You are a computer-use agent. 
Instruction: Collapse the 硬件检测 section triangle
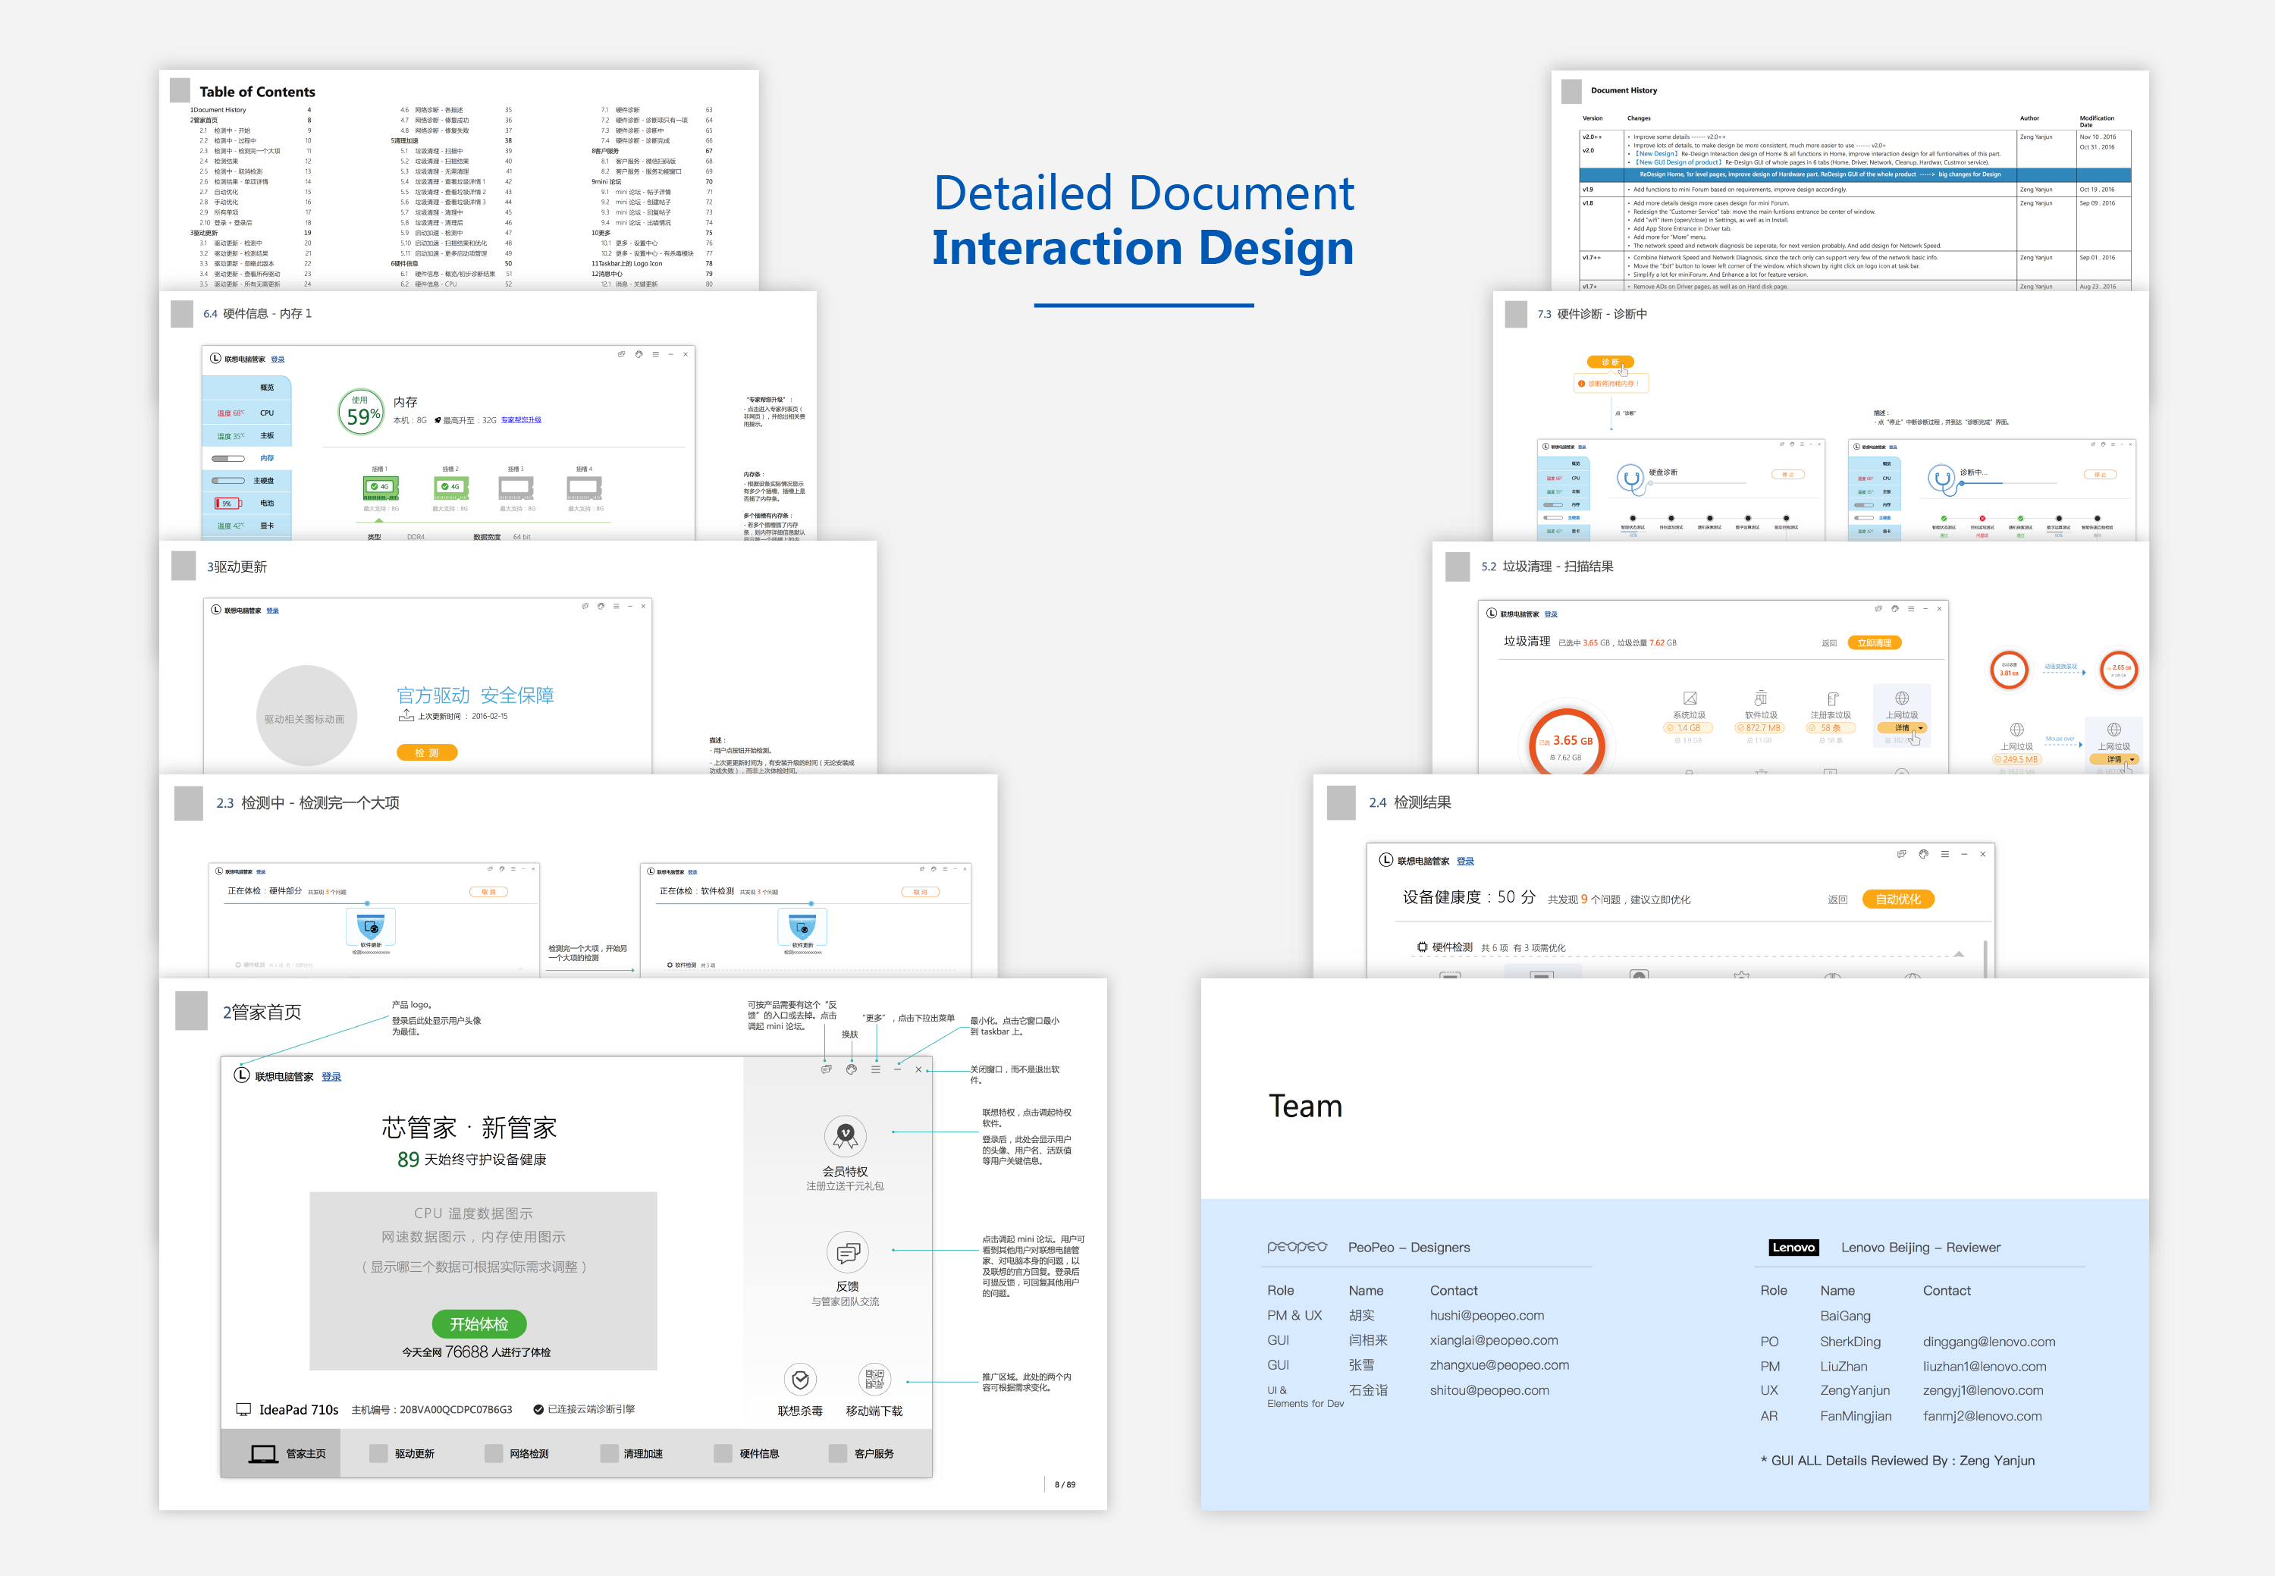[1958, 953]
